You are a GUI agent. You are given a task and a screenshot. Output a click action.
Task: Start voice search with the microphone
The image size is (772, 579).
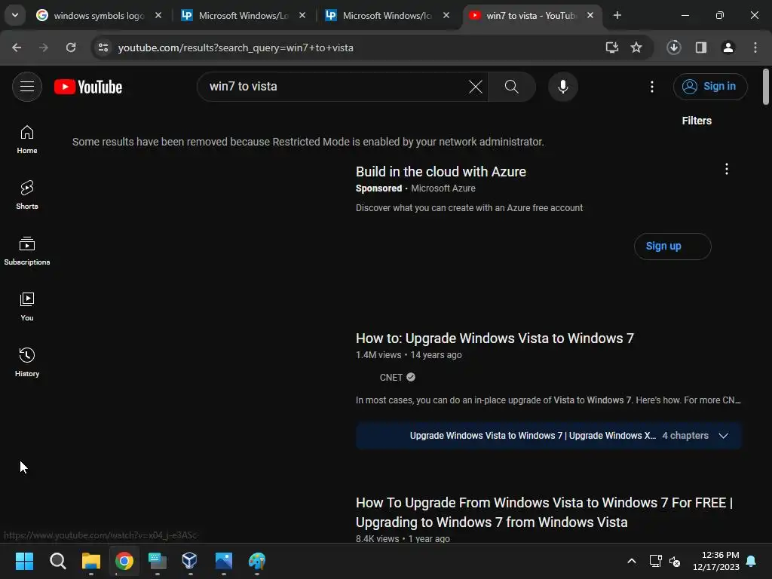(562, 87)
